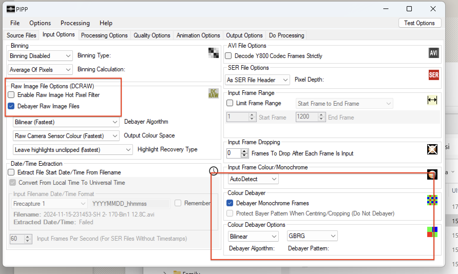The image size is (458, 274).
Task: Click the Input Frames Per Second field
Action: 17,239
